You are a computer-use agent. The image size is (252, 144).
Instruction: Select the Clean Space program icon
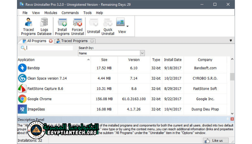[22, 78]
